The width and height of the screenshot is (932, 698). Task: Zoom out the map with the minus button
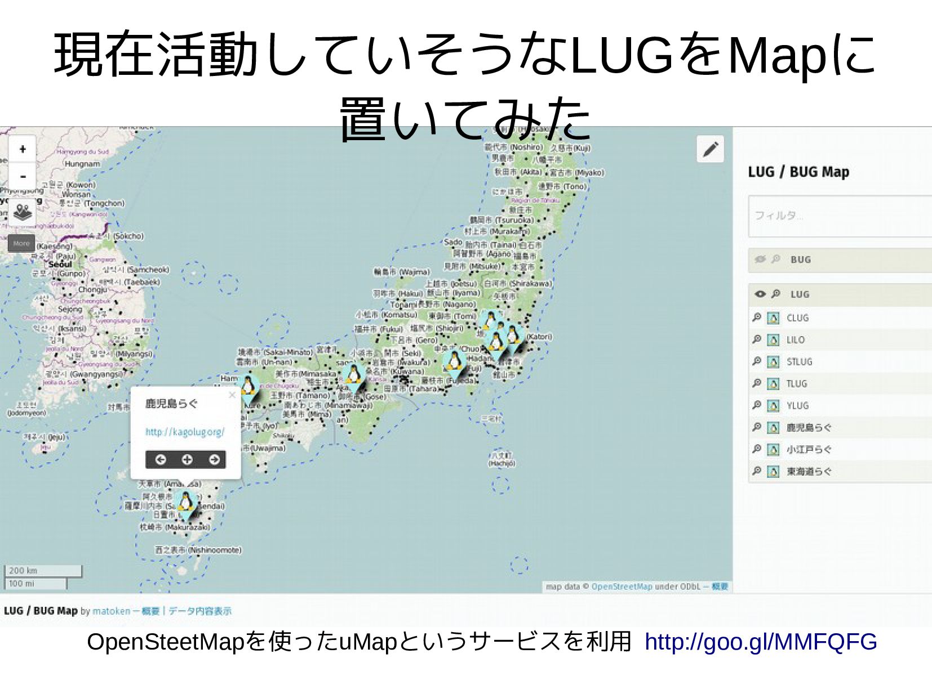[23, 176]
